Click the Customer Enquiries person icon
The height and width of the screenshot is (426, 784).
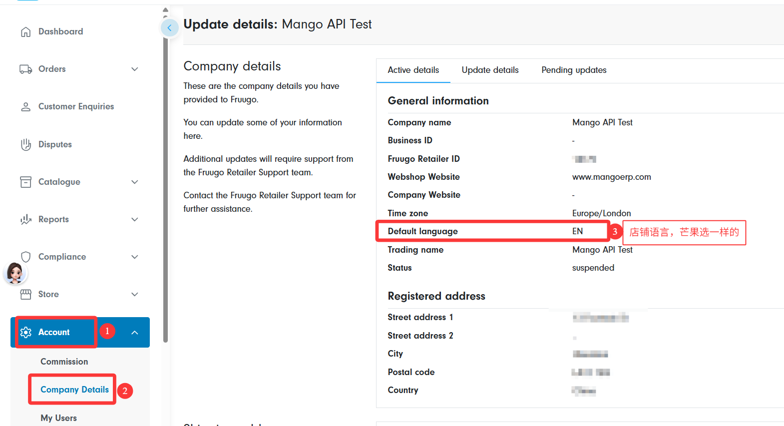coord(25,107)
